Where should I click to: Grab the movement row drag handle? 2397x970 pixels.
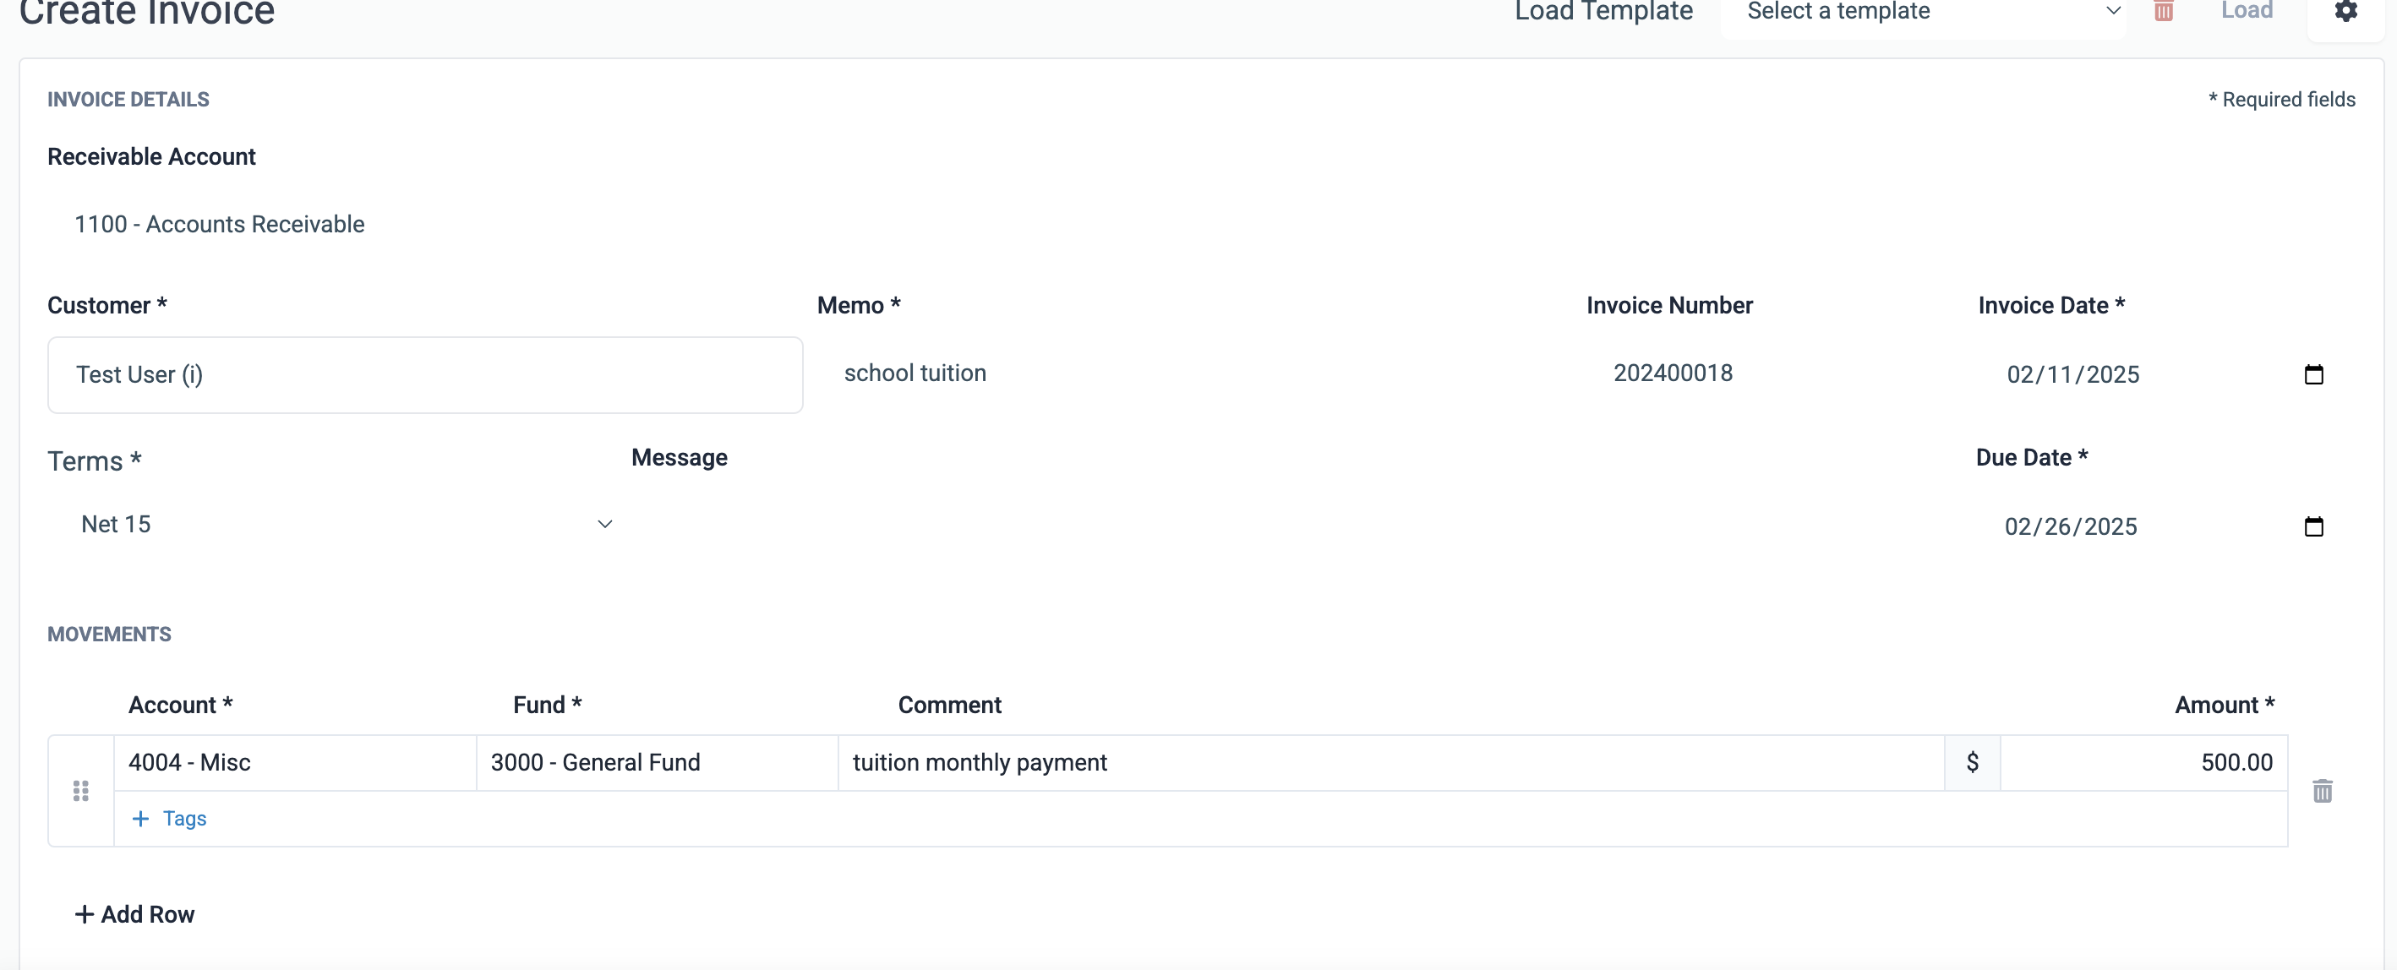(81, 791)
